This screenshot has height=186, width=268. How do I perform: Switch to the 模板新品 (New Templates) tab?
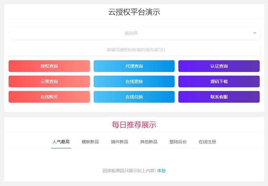click(89, 142)
